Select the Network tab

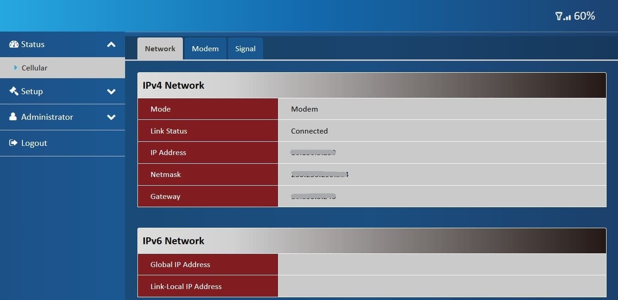160,48
